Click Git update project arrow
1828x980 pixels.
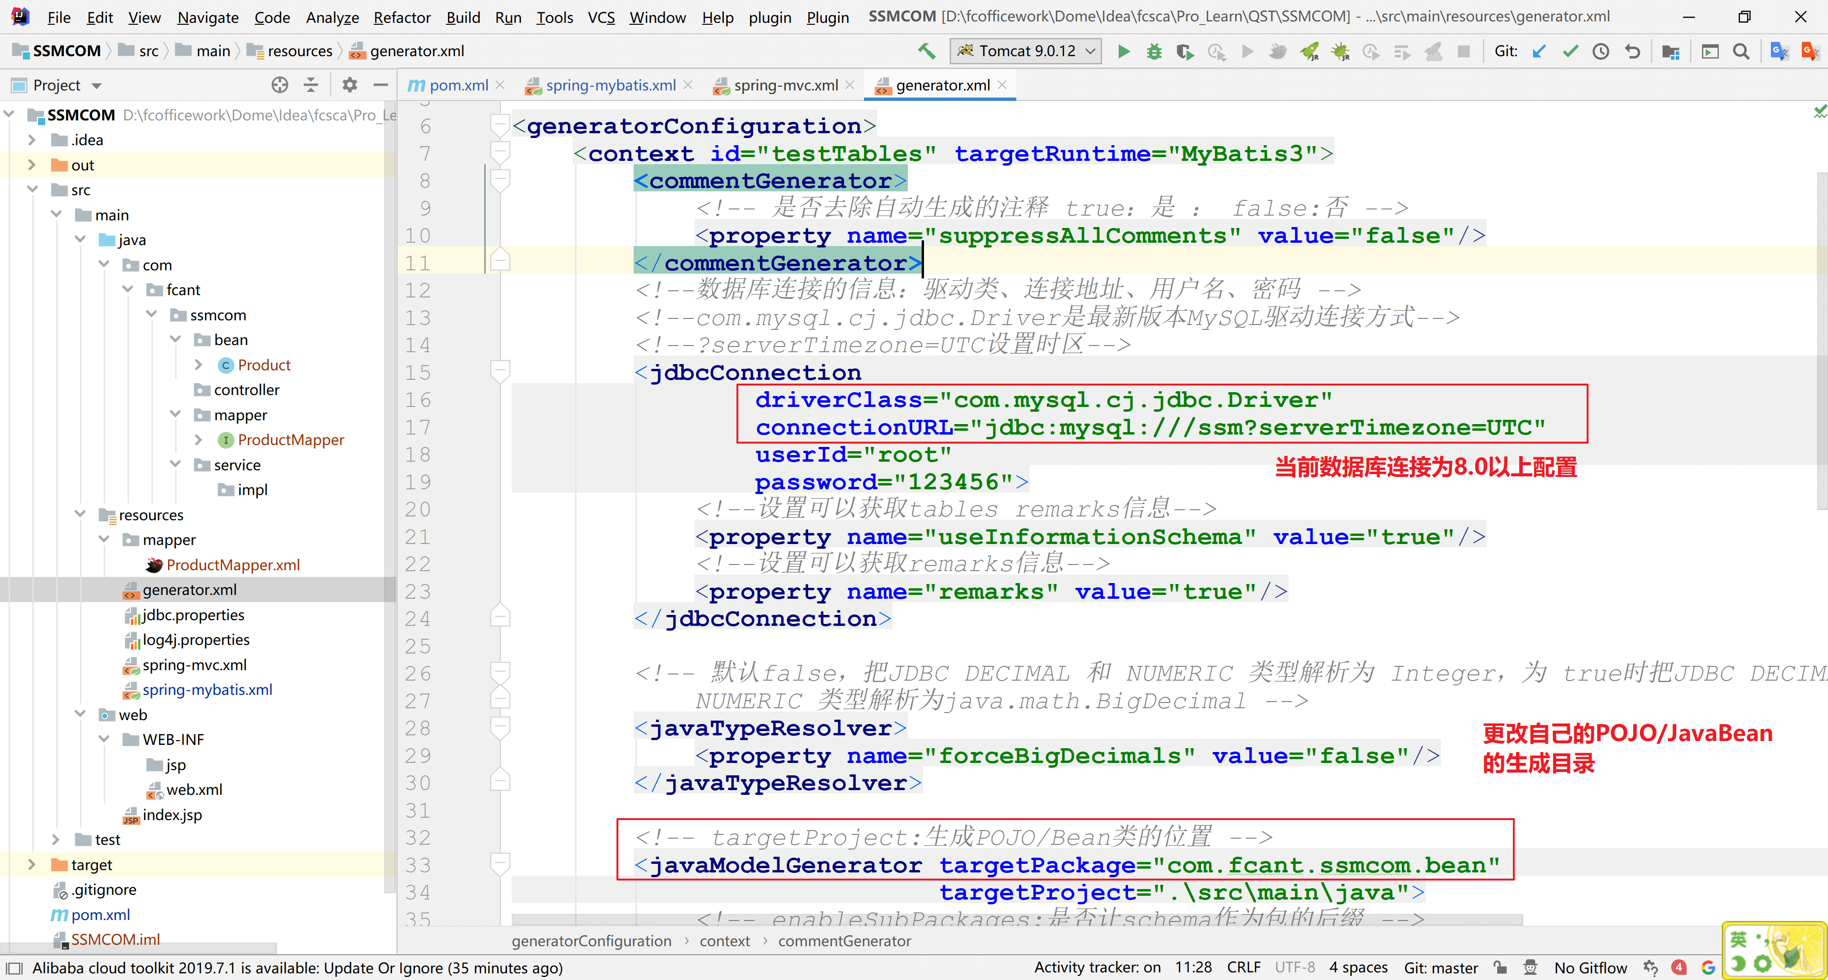(1539, 51)
